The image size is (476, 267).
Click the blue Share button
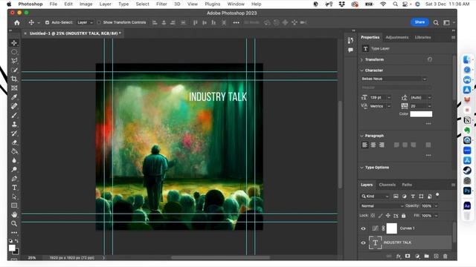(419, 22)
